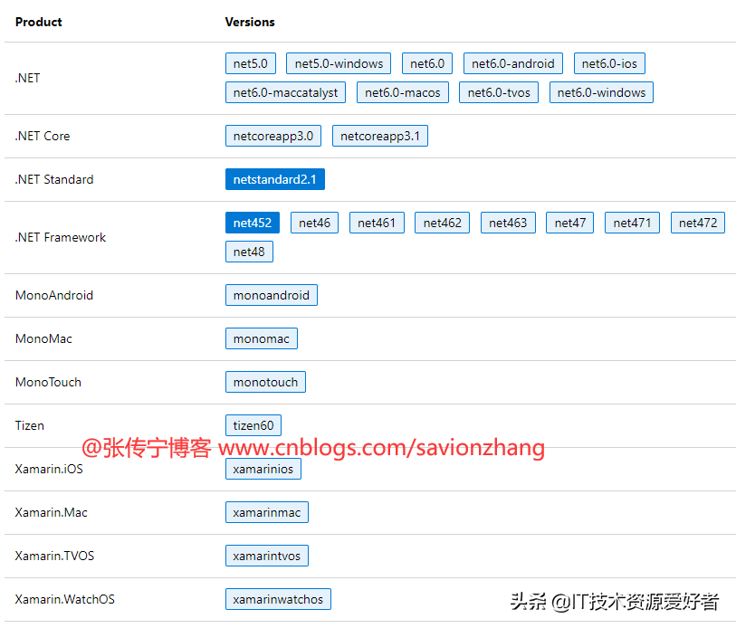Click the net6.0 framework badge
736x628 pixels.
coord(427,63)
